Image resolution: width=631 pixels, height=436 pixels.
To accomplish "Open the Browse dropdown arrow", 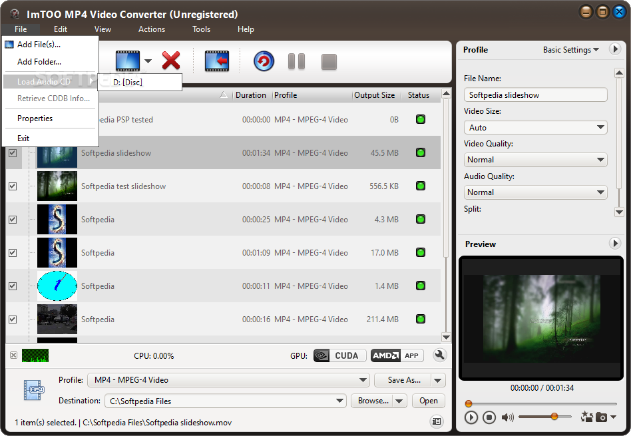I will 399,401.
